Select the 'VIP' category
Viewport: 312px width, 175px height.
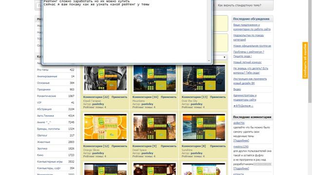click(39, 103)
